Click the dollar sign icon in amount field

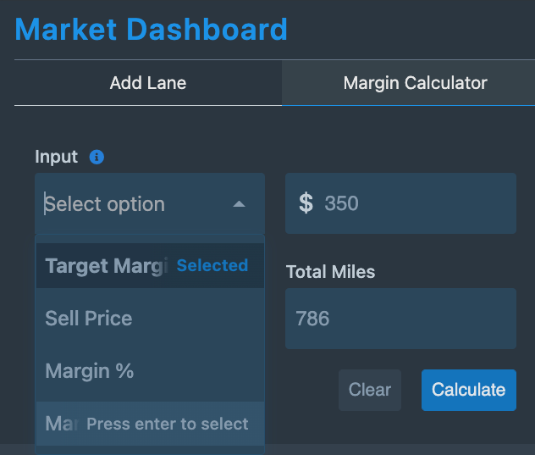[x=306, y=203]
